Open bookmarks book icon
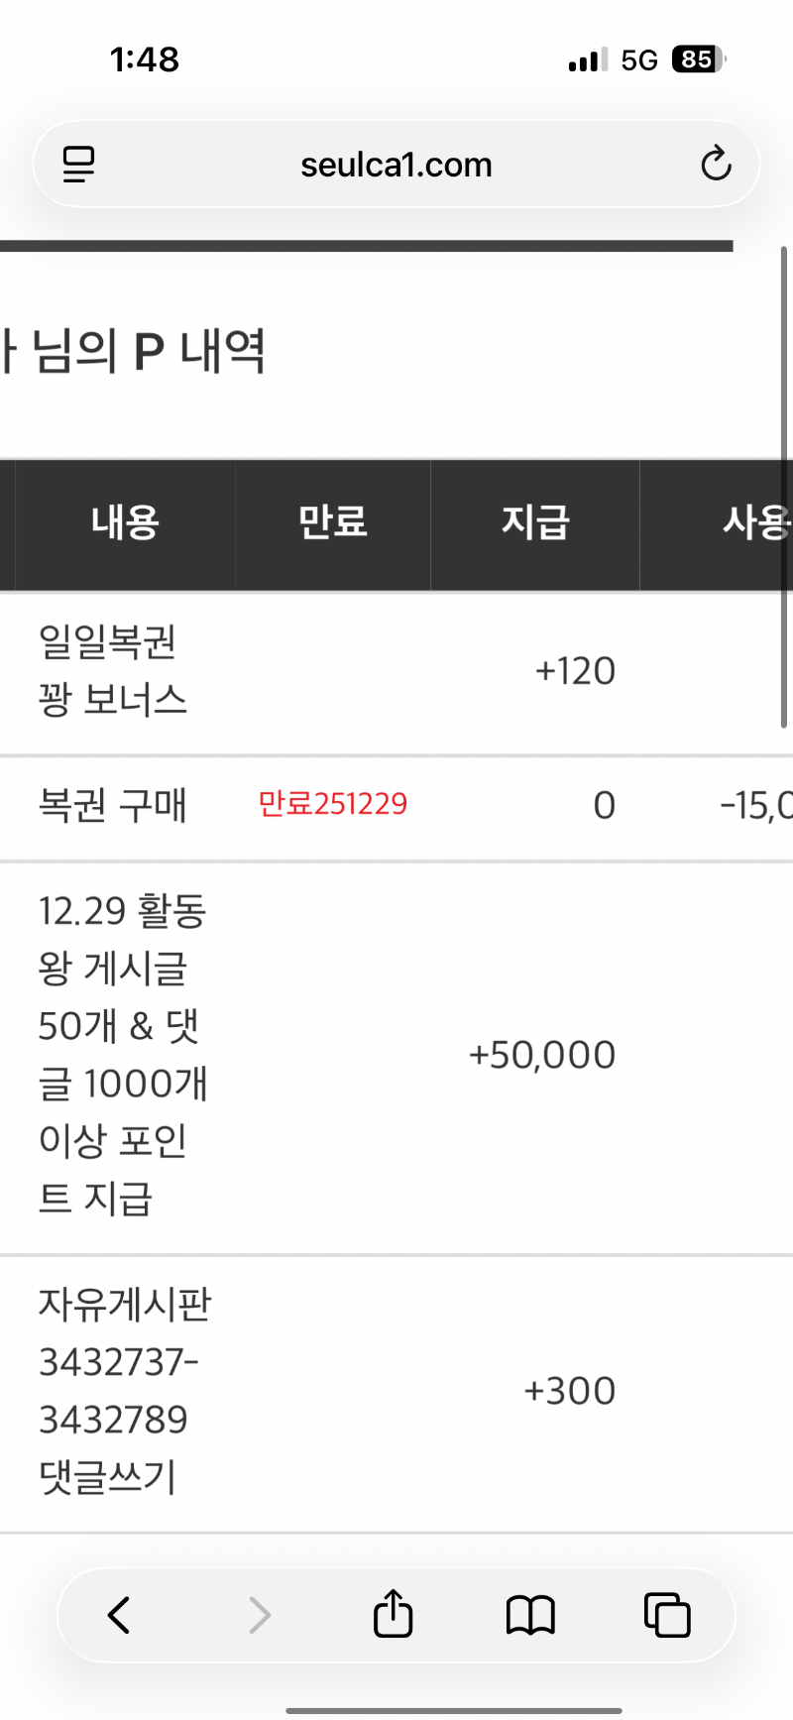Viewport: 793px width, 1720px height. pos(530,1615)
